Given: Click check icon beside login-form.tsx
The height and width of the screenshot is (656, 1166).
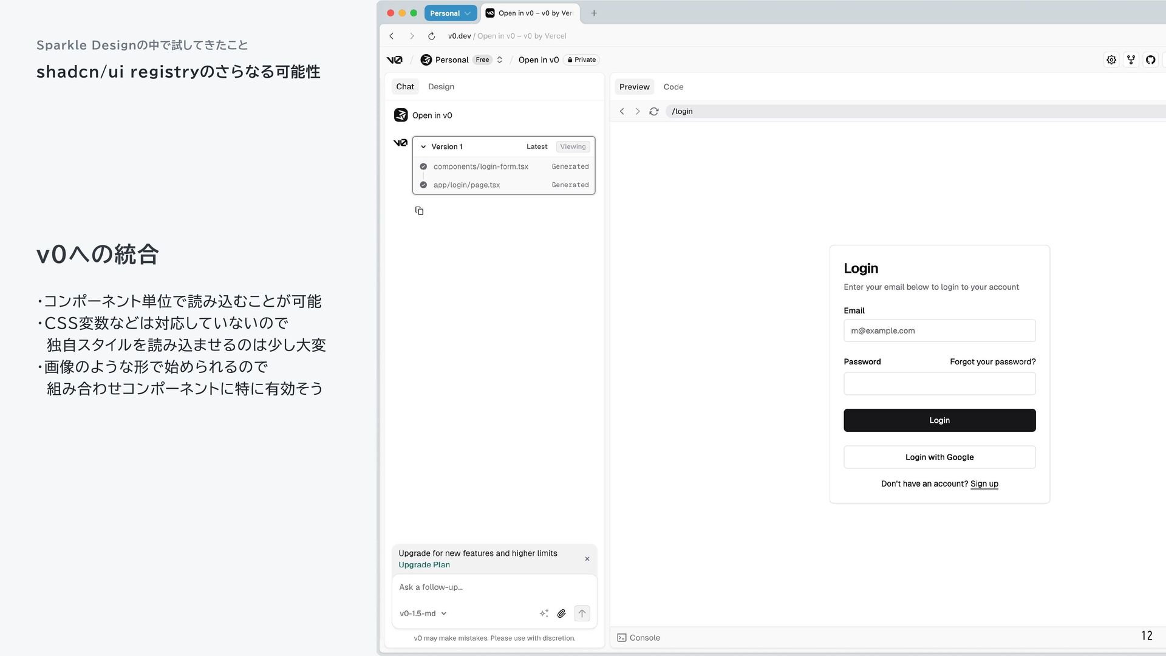Looking at the screenshot, I should click(x=423, y=166).
